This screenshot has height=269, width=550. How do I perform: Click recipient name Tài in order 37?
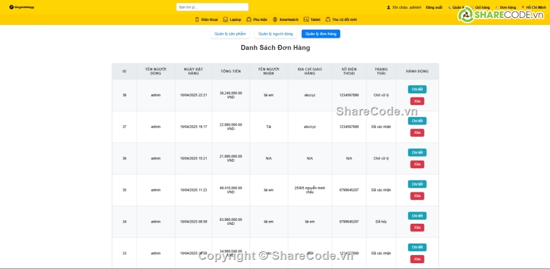pos(269,127)
